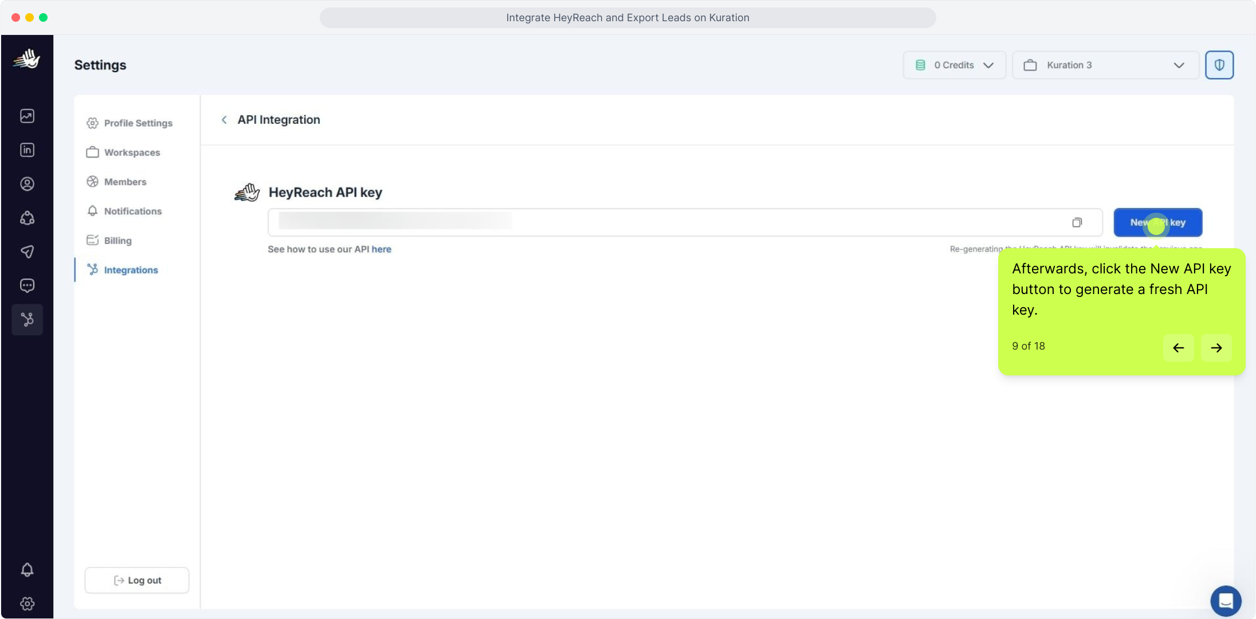
Task: Click the 'API Integration' heading text
Action: tap(278, 120)
